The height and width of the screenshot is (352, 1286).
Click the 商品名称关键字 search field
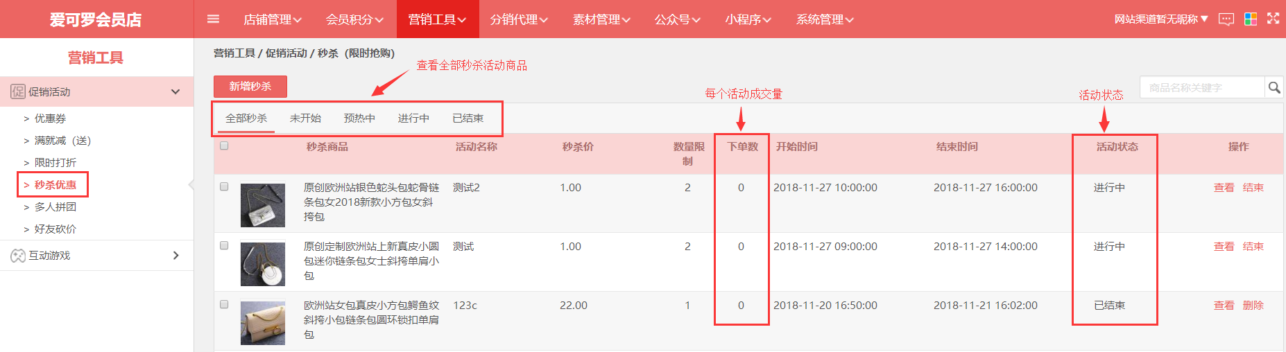click(1202, 88)
